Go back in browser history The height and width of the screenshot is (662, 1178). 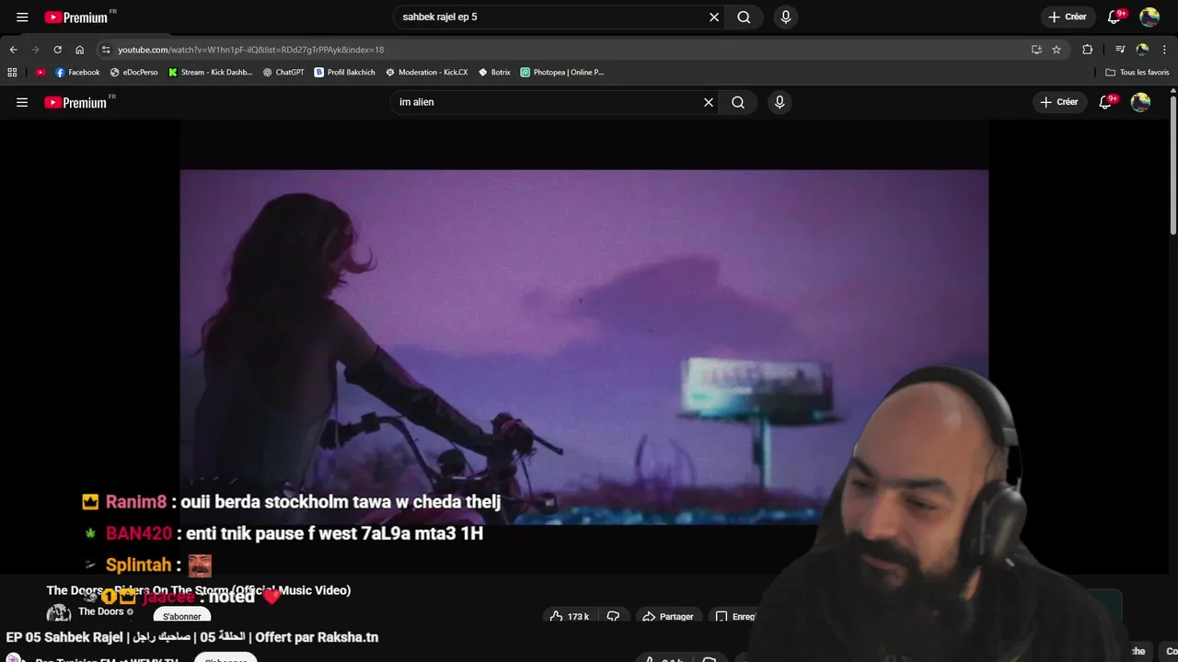point(13,50)
